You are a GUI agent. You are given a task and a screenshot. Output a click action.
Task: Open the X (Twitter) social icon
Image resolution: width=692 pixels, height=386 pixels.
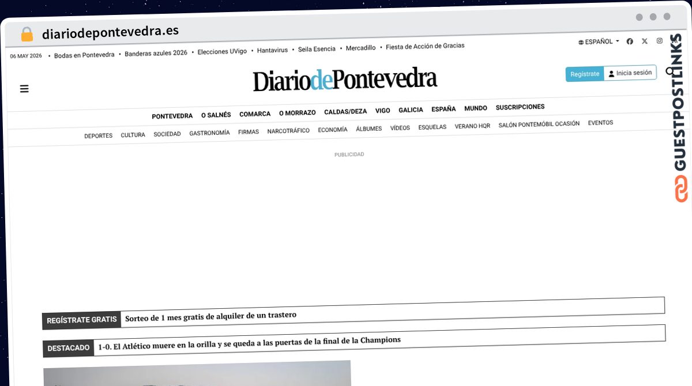point(645,41)
